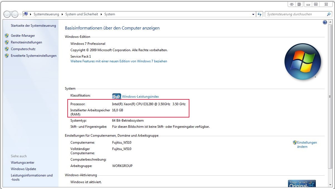335x189 pixels.
Task: Click the shield icon beside Computerschutz
Action: click(x=7, y=49)
